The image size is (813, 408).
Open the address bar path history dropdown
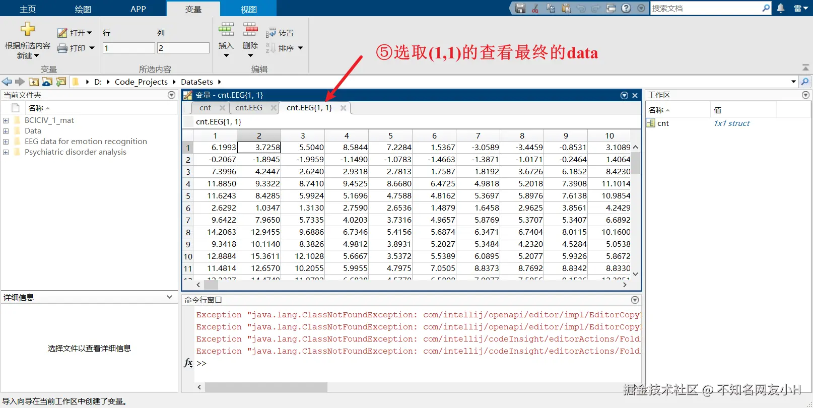pyautogui.click(x=794, y=82)
